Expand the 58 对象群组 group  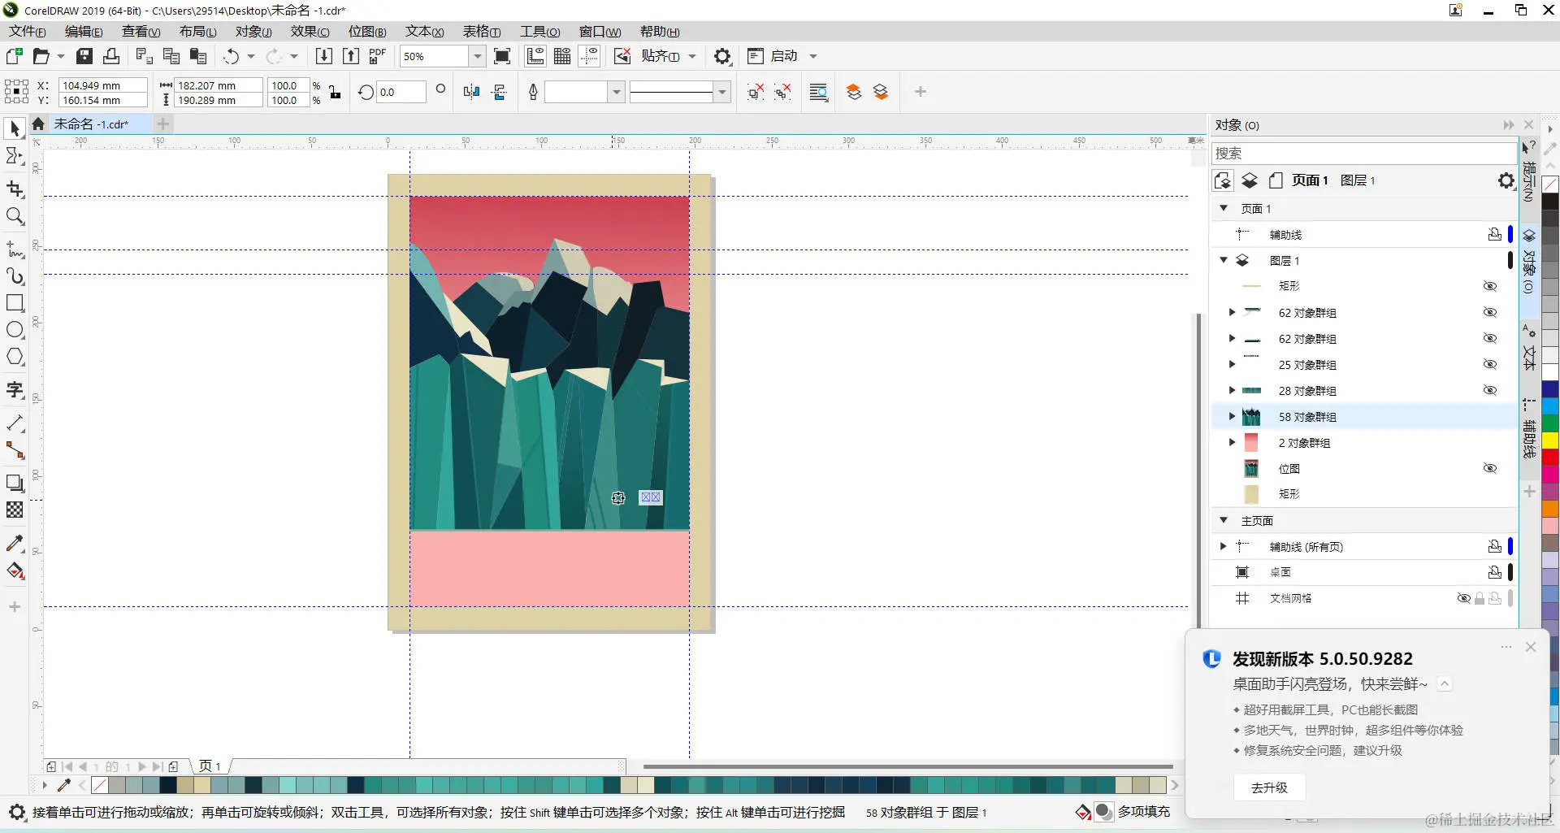coord(1233,416)
